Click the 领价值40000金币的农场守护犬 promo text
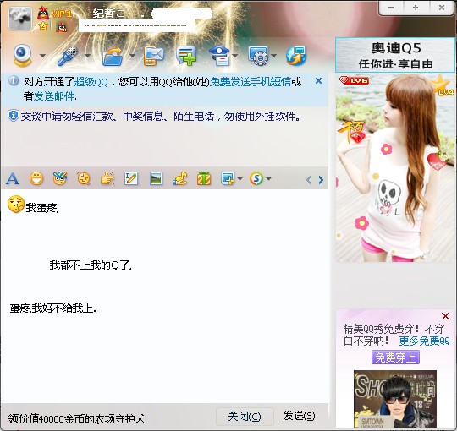Image resolution: width=457 pixels, height=431 pixels. tap(77, 419)
